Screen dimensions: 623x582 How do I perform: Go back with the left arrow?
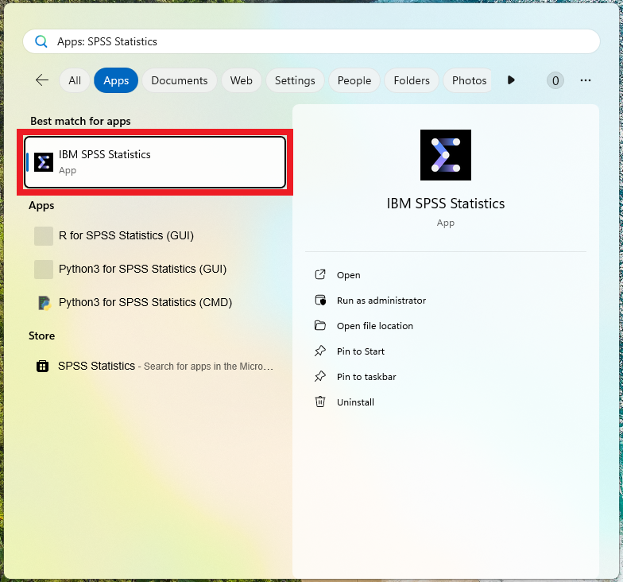[x=42, y=80]
